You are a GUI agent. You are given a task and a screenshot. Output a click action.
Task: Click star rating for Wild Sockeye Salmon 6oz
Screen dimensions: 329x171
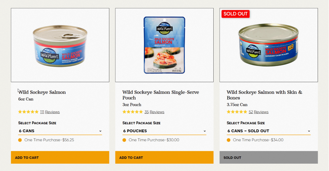(x=28, y=112)
